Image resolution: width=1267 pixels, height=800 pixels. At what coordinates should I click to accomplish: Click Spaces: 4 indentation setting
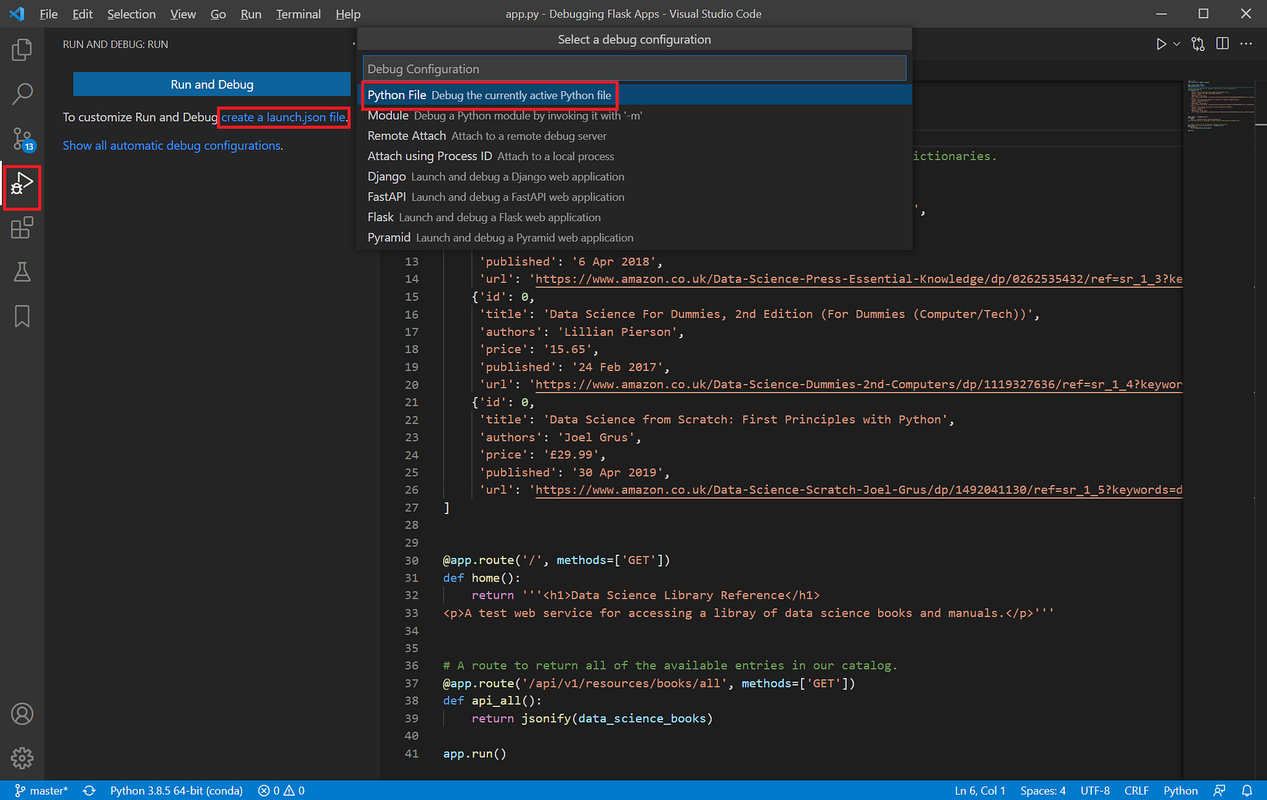[1042, 790]
